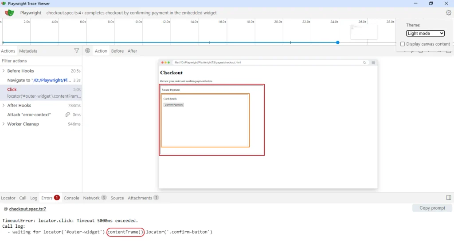Open the Log tab

[x=34, y=198]
